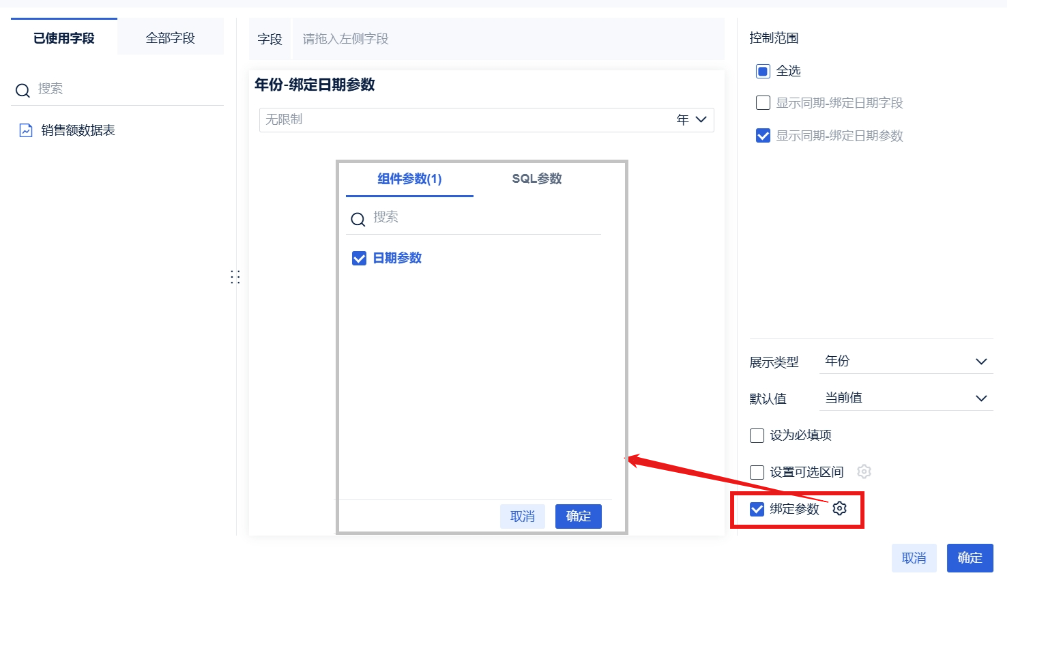Check 显示同期-绑定日期字段 checkbox
Screen dimensions: 1048x655
(x=763, y=103)
